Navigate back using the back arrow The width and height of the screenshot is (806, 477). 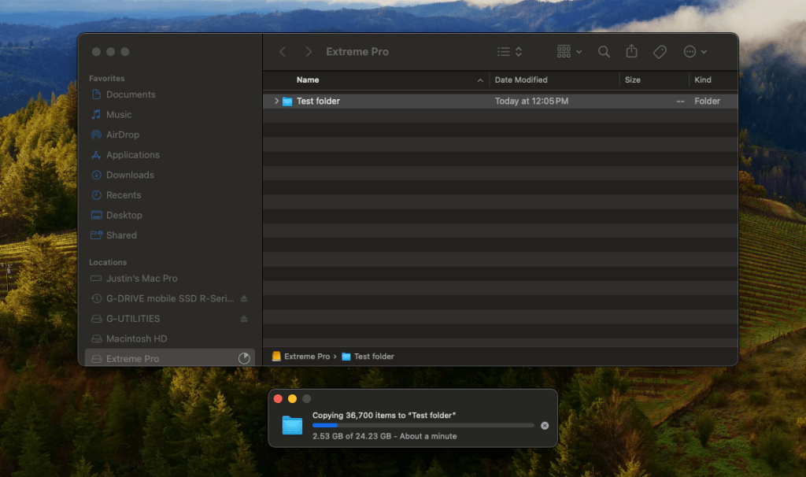[283, 51]
